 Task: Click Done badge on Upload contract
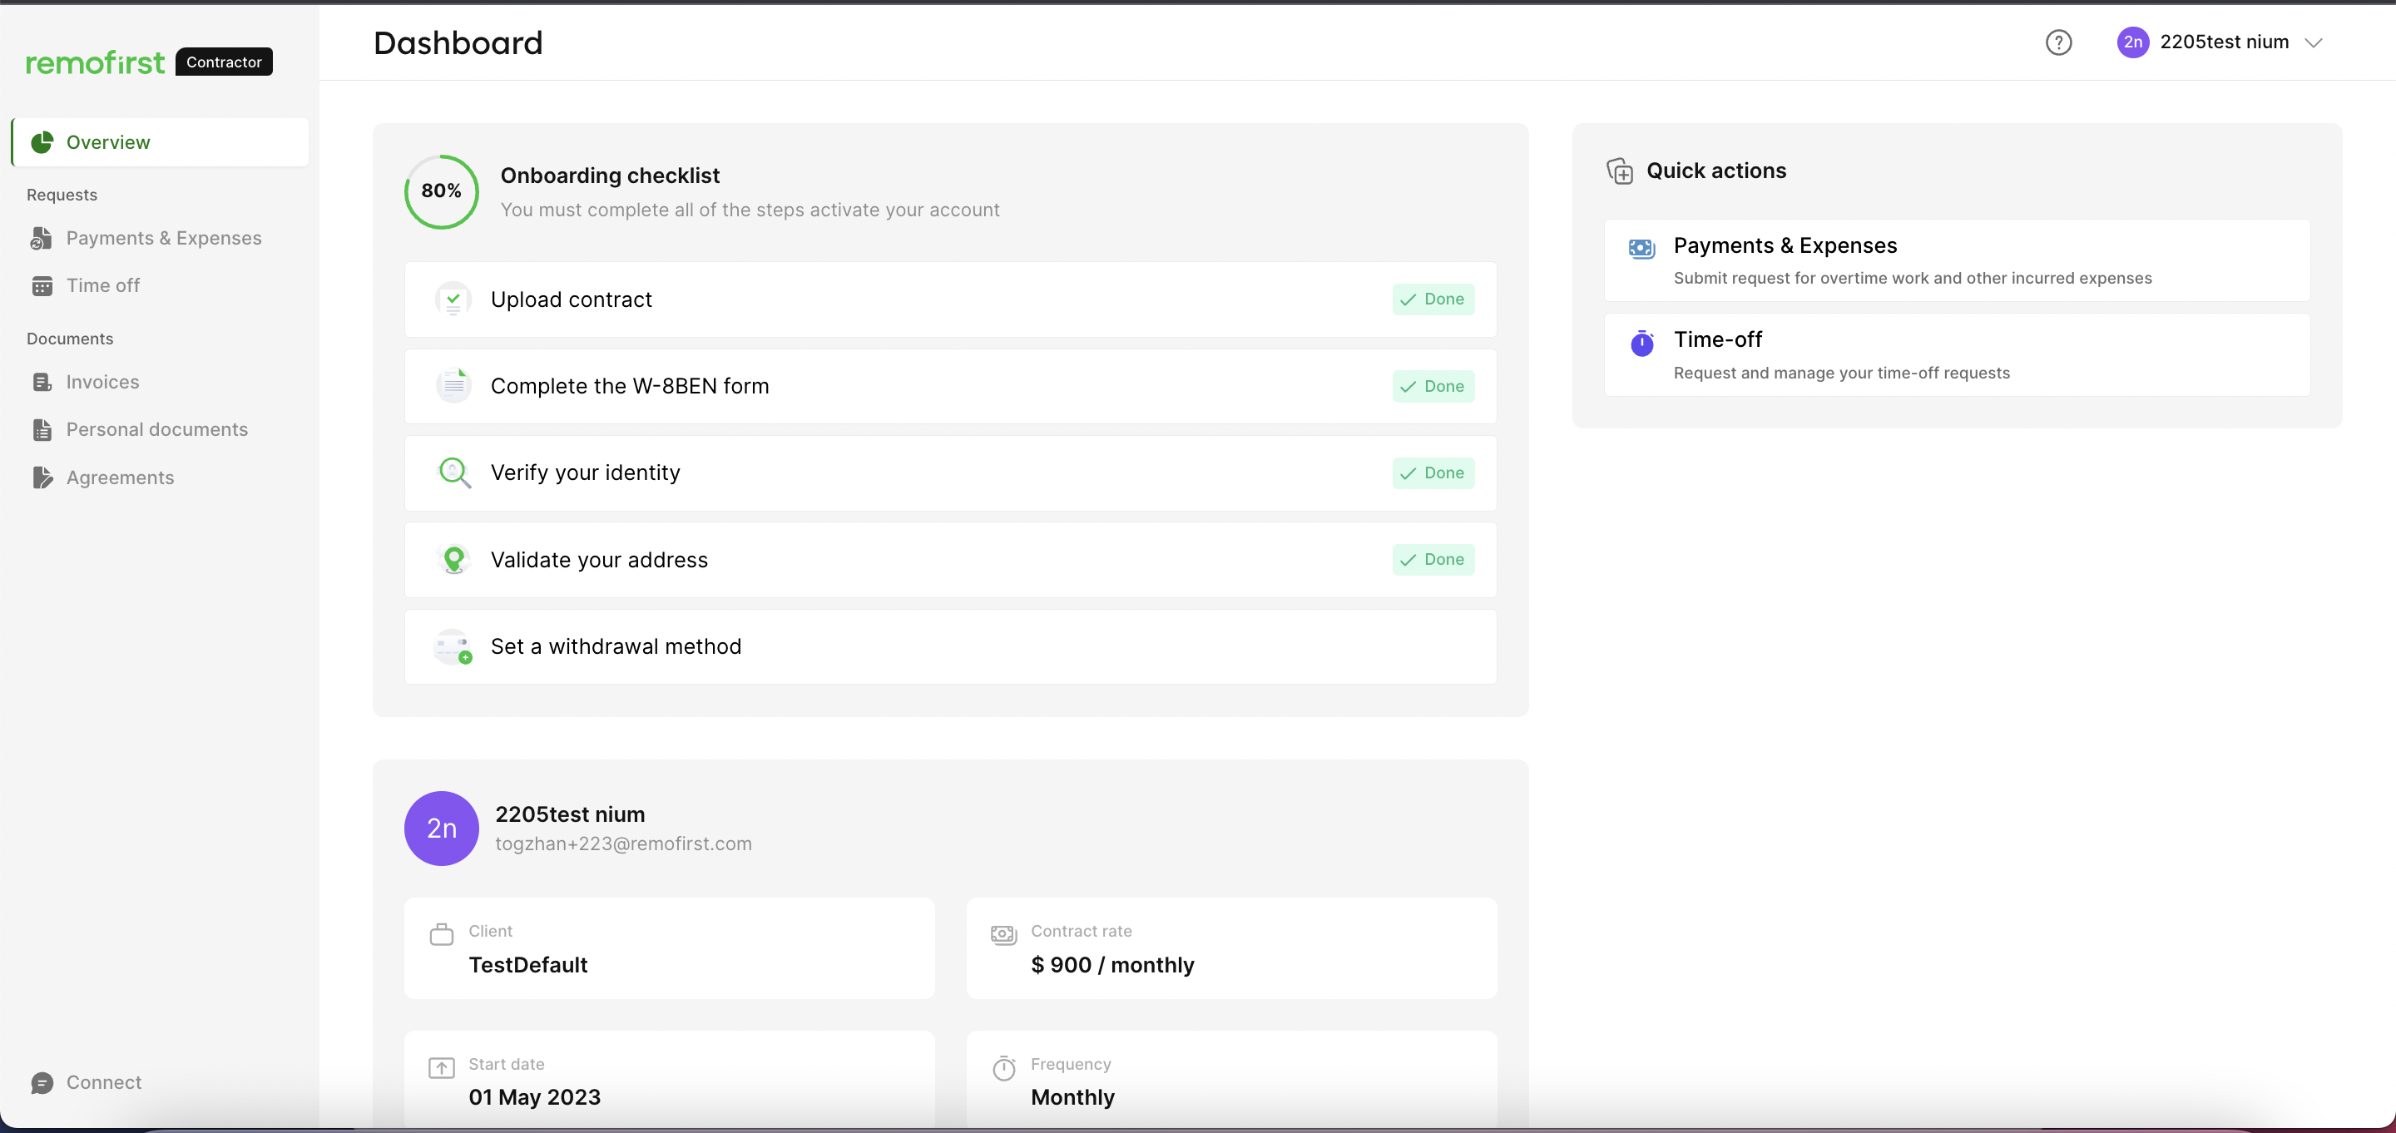click(x=1433, y=299)
